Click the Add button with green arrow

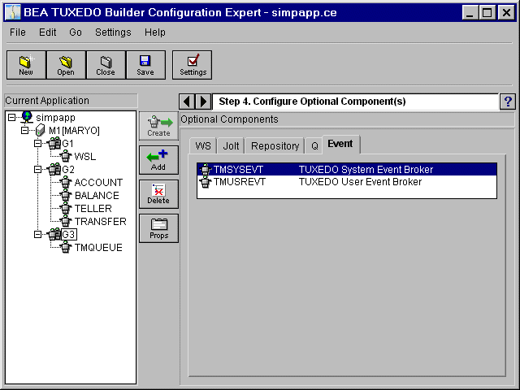click(x=159, y=160)
